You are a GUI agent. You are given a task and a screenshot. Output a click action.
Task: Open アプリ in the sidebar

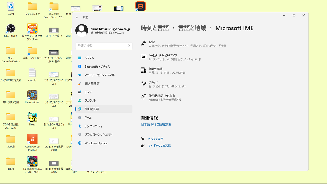[104, 92]
